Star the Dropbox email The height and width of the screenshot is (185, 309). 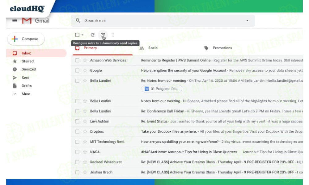85,132
